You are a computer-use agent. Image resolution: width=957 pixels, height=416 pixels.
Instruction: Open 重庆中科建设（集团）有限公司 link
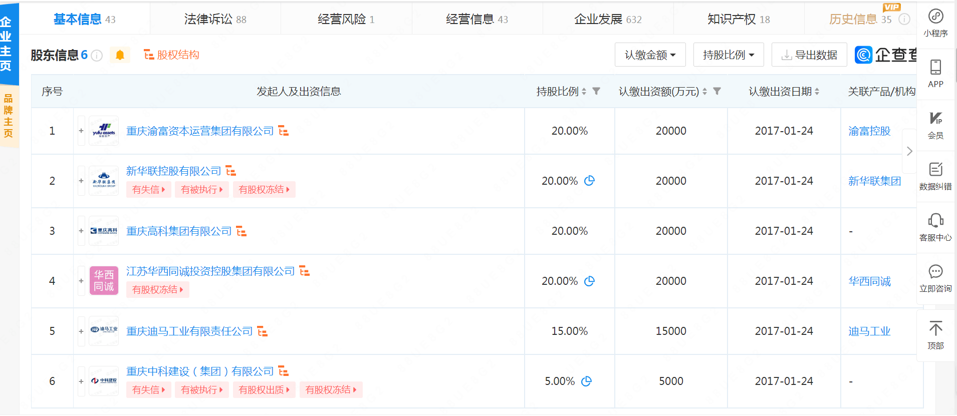[200, 371]
